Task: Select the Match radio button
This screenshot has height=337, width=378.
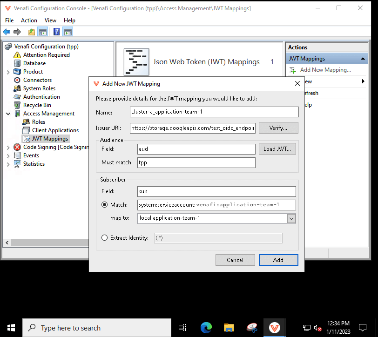Action: tap(104, 205)
